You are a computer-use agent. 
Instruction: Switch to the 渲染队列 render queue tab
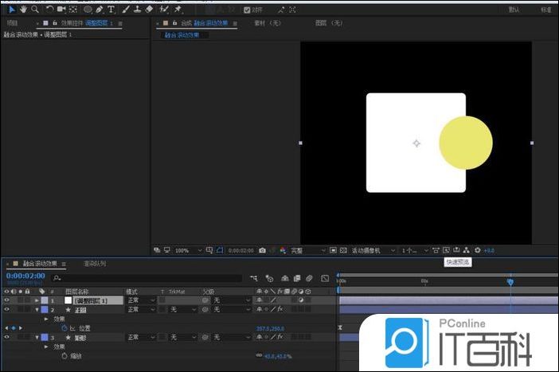(94, 264)
